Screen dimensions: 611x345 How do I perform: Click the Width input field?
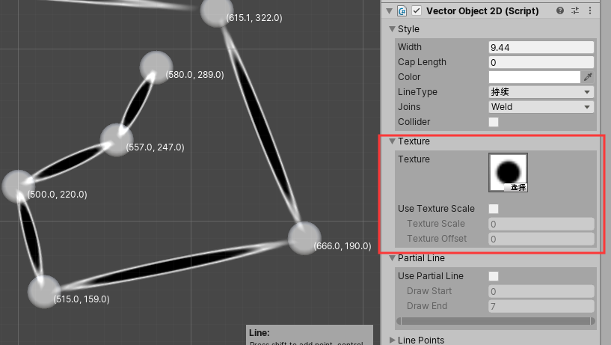[x=541, y=47]
